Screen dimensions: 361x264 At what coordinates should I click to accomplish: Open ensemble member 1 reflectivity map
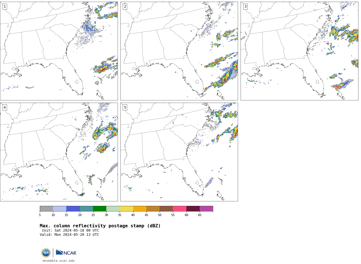pos(59,51)
